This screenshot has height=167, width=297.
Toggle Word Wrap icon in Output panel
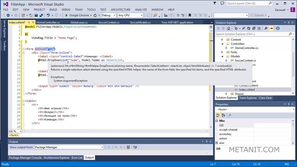pos(135,147)
